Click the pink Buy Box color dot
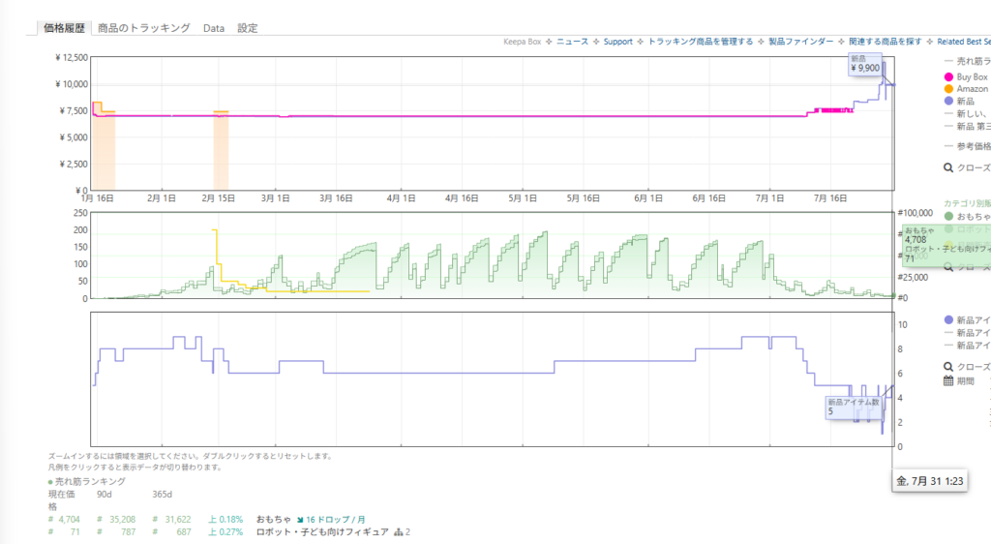The image size is (991, 544). (x=948, y=77)
